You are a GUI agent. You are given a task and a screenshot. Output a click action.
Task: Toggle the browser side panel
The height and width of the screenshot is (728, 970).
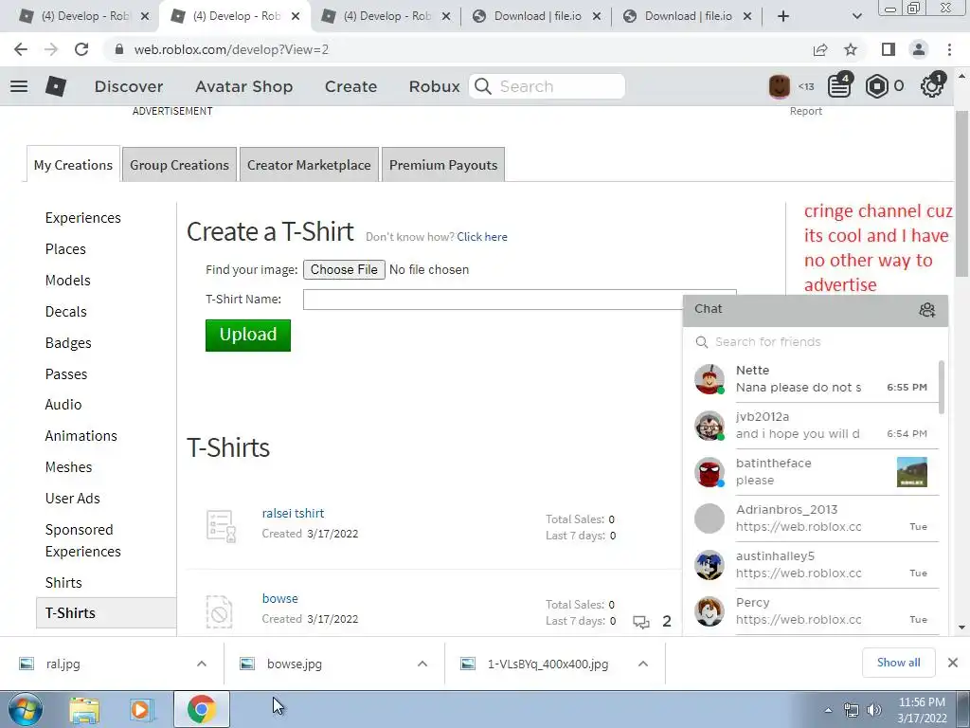pos(889,49)
